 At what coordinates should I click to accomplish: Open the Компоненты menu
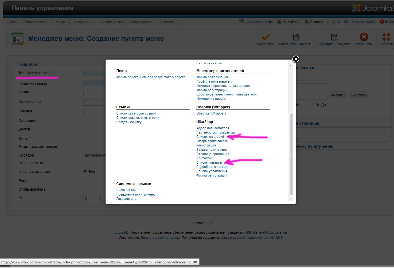pyautogui.click(x=112, y=22)
